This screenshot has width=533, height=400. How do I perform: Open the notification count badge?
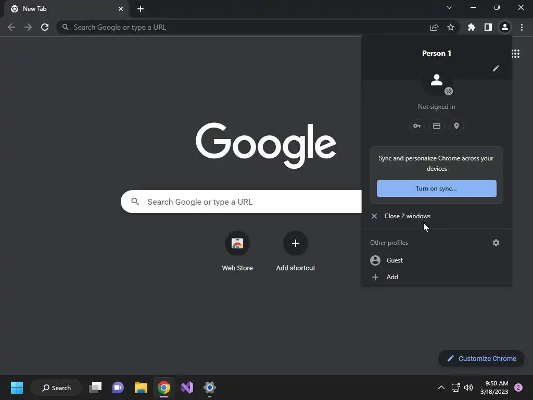518,387
